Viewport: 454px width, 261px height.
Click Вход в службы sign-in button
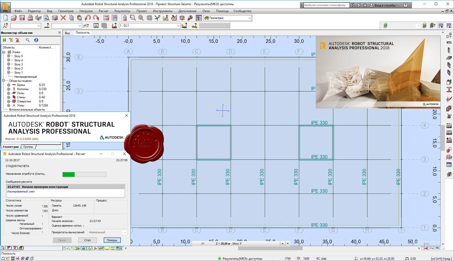(x=384, y=5)
